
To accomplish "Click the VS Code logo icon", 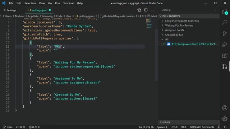I will (x=4, y=3).
